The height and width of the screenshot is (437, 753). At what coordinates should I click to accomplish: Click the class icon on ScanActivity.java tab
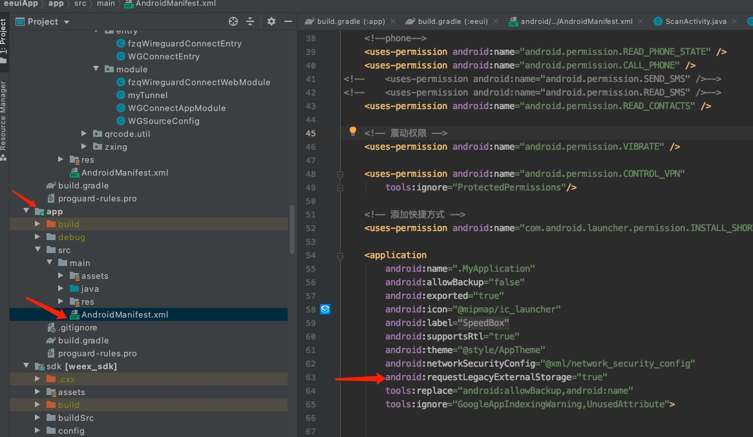(x=659, y=21)
